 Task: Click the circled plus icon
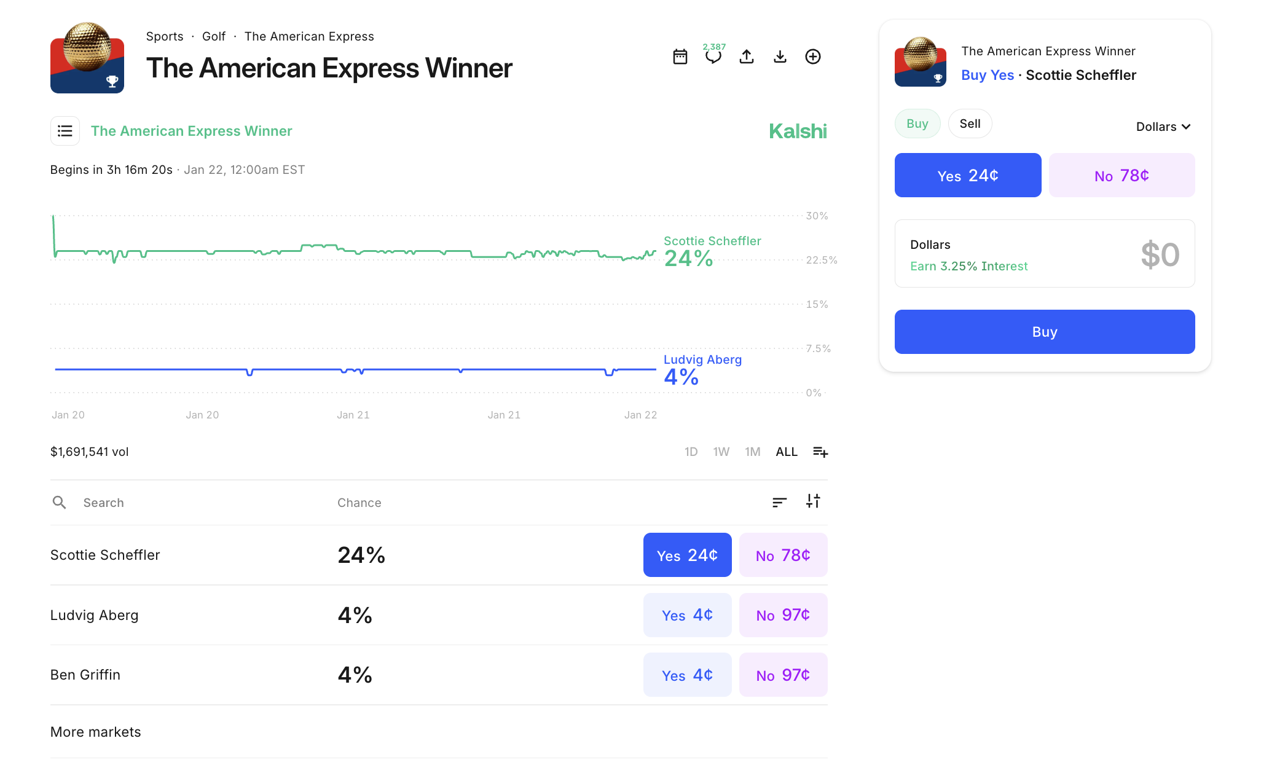(813, 57)
